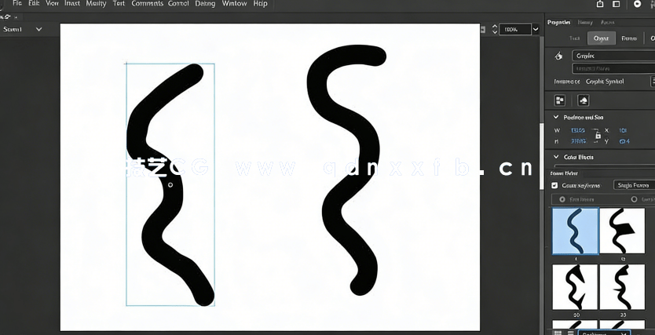Open the Graphic symbol type dropdown

pyautogui.click(x=613, y=56)
